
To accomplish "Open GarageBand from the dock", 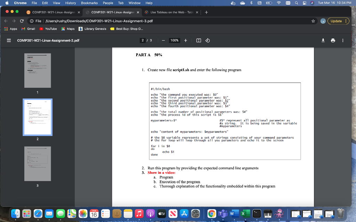I will click(x=268, y=214).
